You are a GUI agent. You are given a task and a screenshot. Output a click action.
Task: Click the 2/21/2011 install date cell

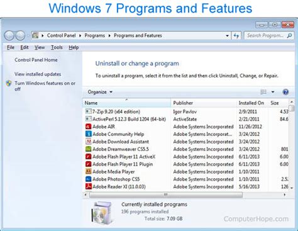[x=249, y=119]
